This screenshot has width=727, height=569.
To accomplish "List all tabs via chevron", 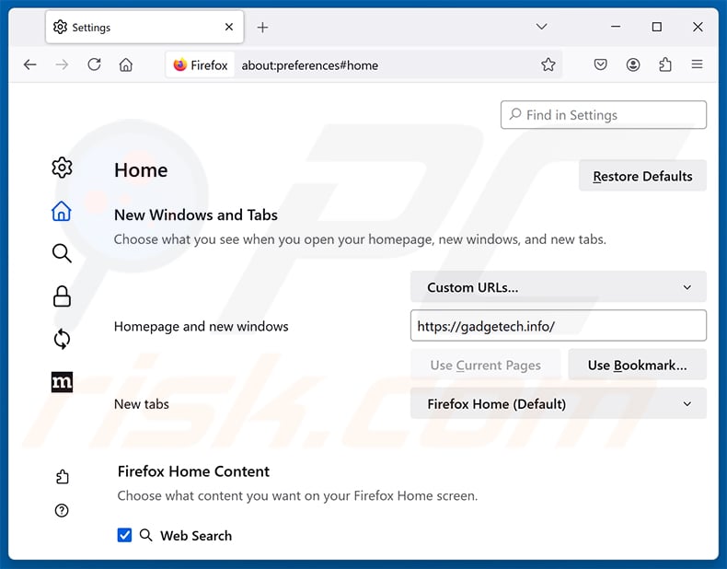I will pyautogui.click(x=541, y=27).
